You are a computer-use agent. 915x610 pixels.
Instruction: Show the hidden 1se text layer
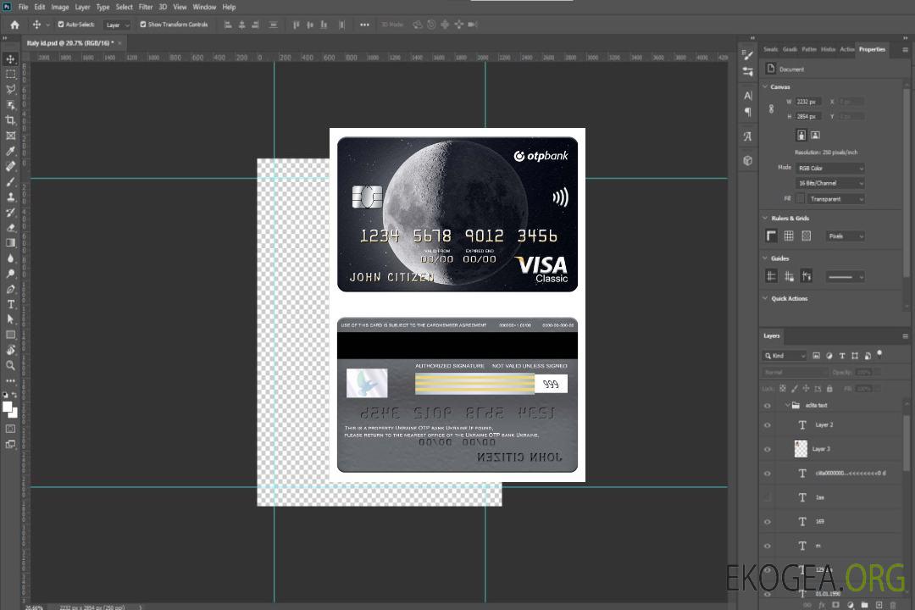[x=768, y=498]
